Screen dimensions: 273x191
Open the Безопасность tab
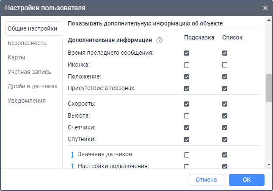[x=27, y=43]
